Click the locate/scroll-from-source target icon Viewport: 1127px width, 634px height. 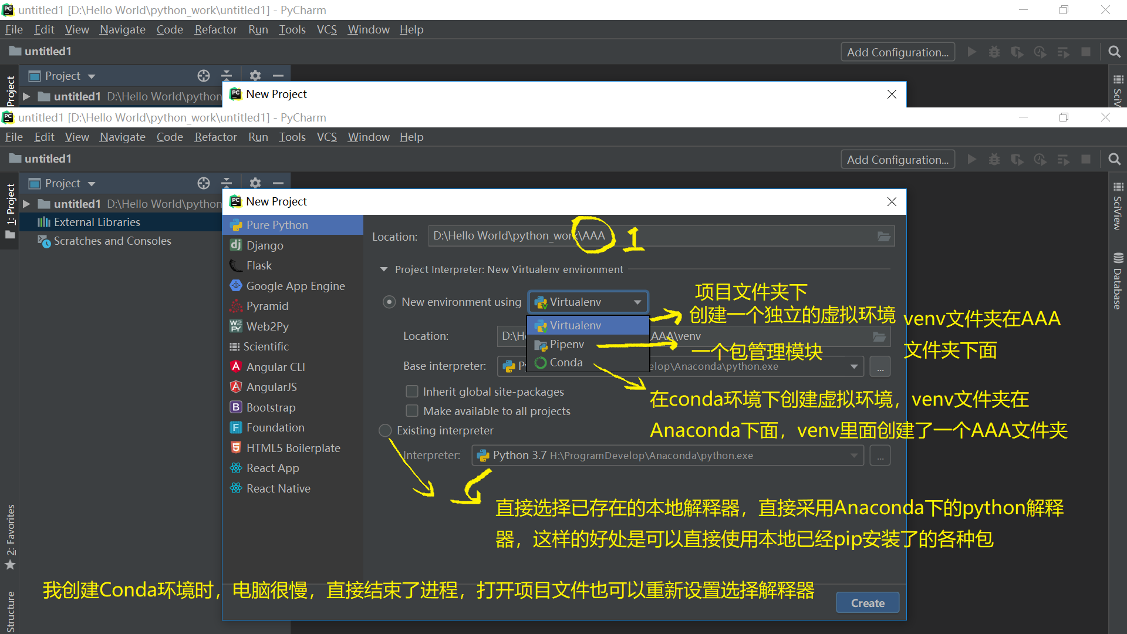(x=203, y=183)
